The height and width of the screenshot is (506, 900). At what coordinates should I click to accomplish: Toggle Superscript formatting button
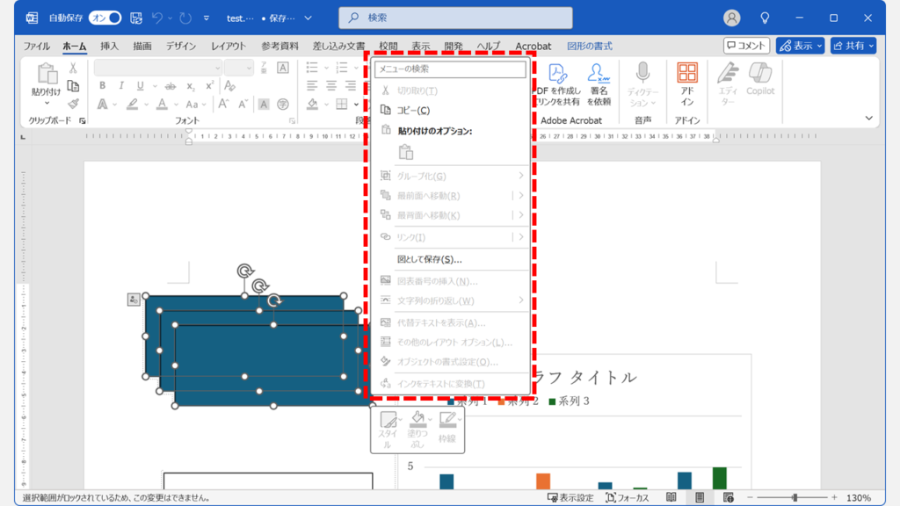(x=209, y=85)
